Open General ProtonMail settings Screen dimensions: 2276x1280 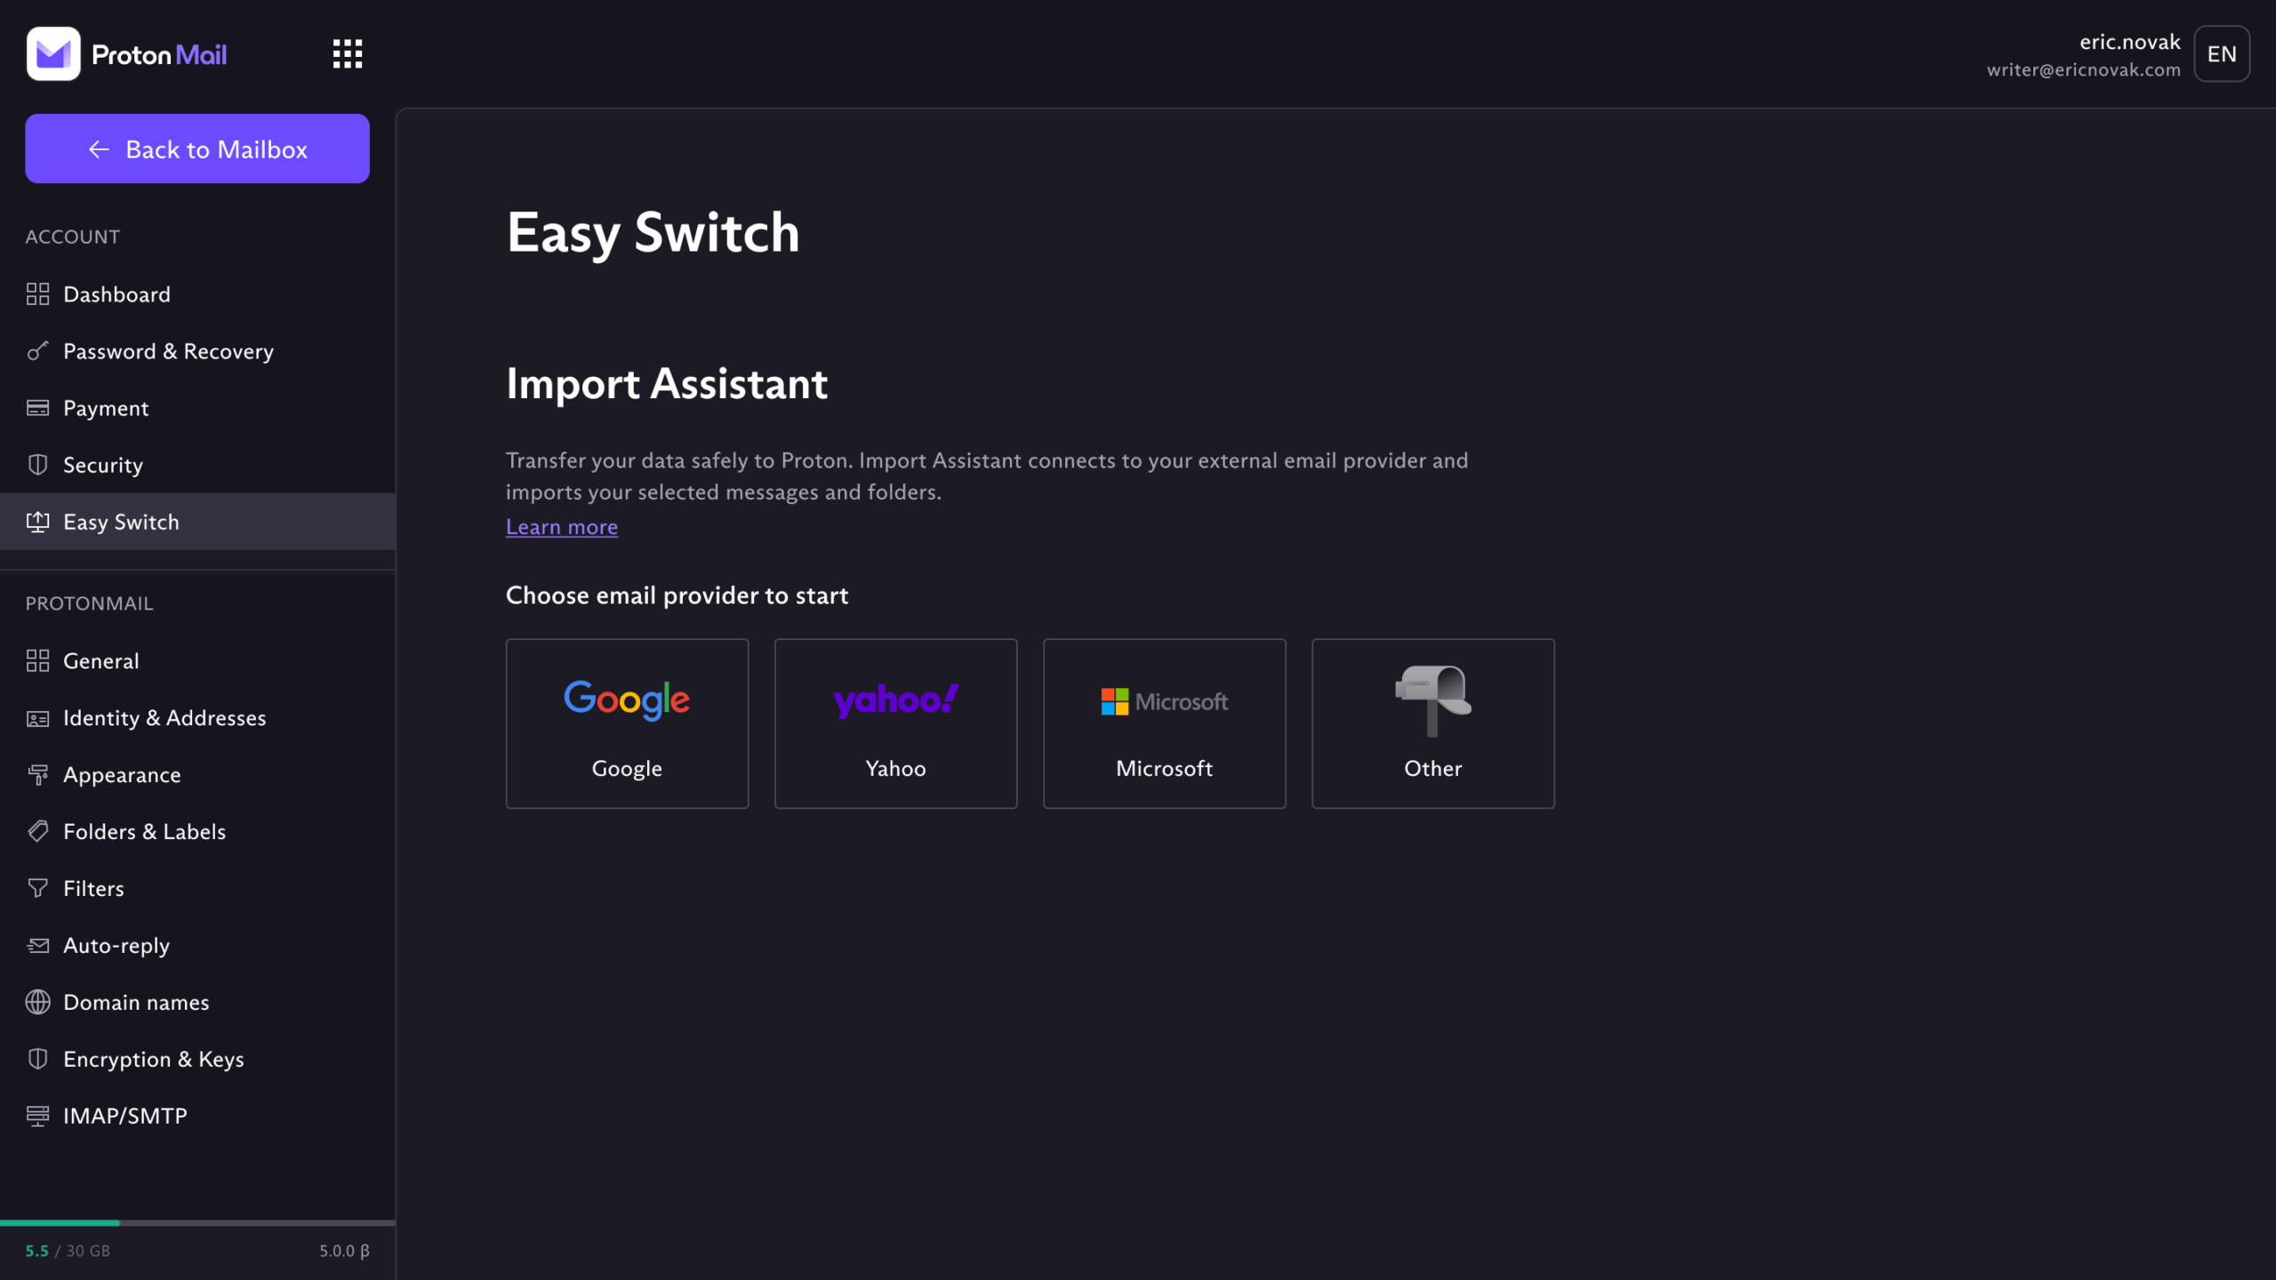(x=197, y=660)
